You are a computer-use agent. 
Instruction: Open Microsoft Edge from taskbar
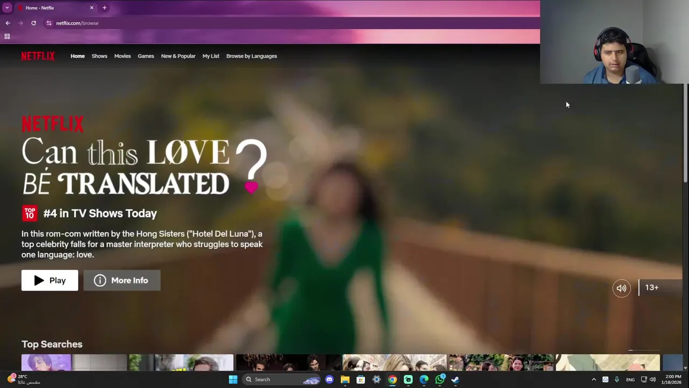pyautogui.click(x=424, y=379)
